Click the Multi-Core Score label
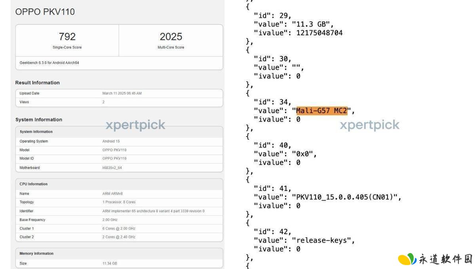This screenshot has height=269, width=475. pos(171,47)
